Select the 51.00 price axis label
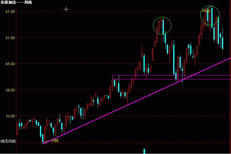 [x=10, y=38]
